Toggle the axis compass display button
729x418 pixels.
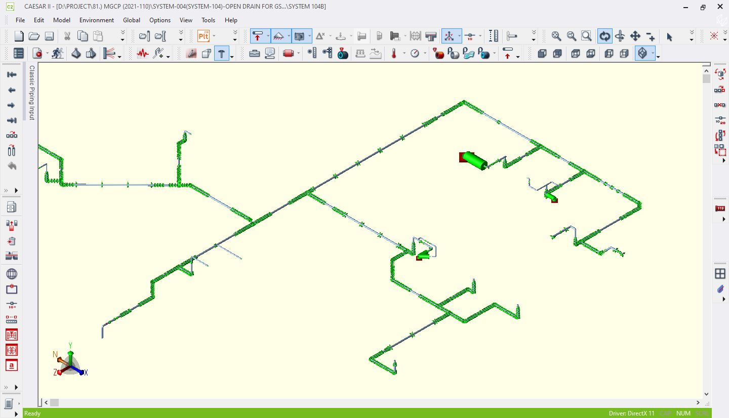click(449, 36)
